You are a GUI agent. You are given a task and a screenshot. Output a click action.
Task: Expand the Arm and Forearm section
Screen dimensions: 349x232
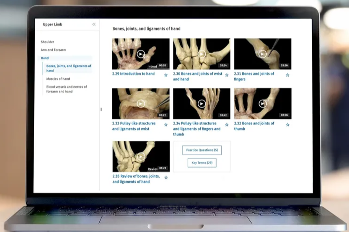[53, 50]
